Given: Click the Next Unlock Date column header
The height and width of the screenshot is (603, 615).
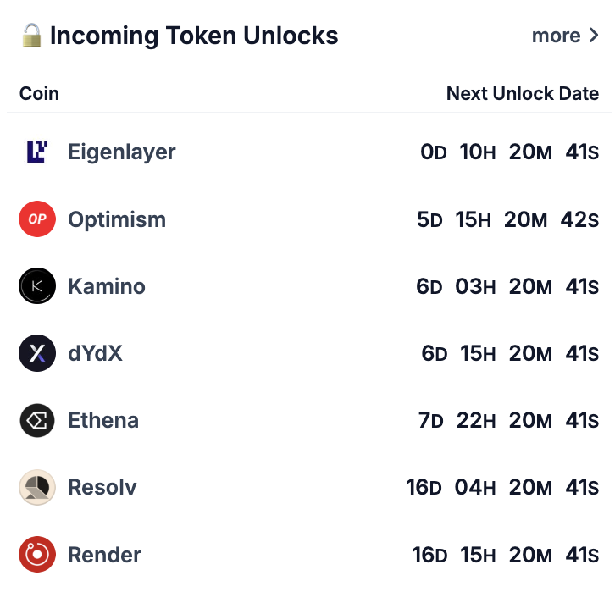Looking at the screenshot, I should (523, 94).
